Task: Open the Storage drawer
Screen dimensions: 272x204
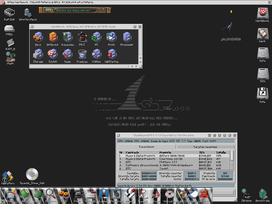Action: coord(38,56)
